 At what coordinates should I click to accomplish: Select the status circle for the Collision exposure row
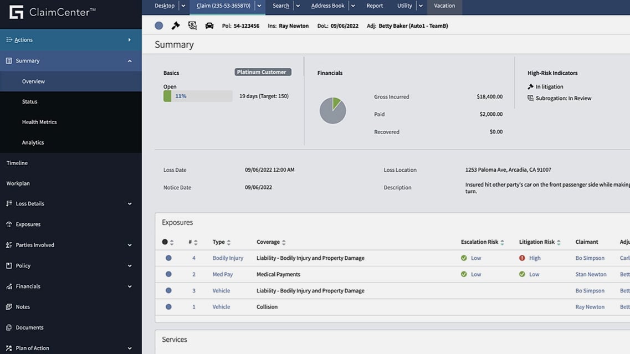[x=168, y=306]
